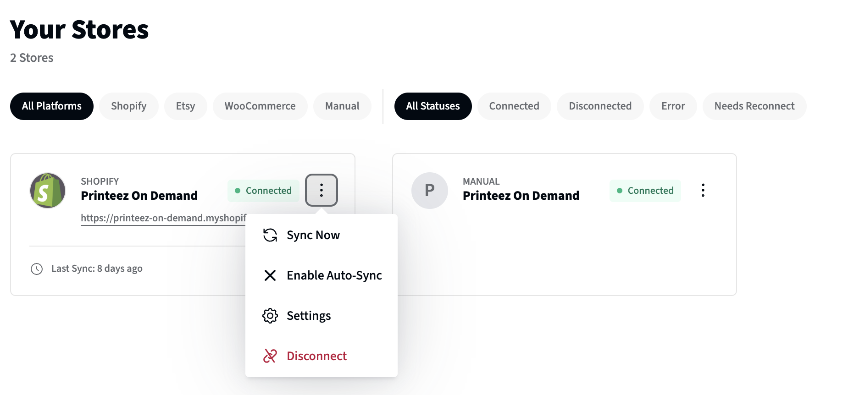
Task: Click the Settings gear icon
Action: pyautogui.click(x=270, y=316)
